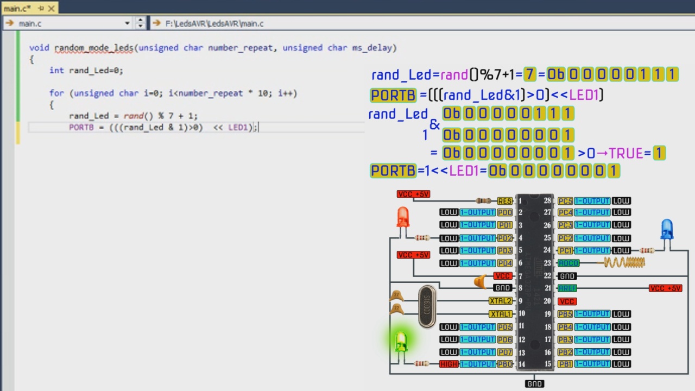Click the RES pin label
This screenshot has width=695, height=391.
coord(505,201)
